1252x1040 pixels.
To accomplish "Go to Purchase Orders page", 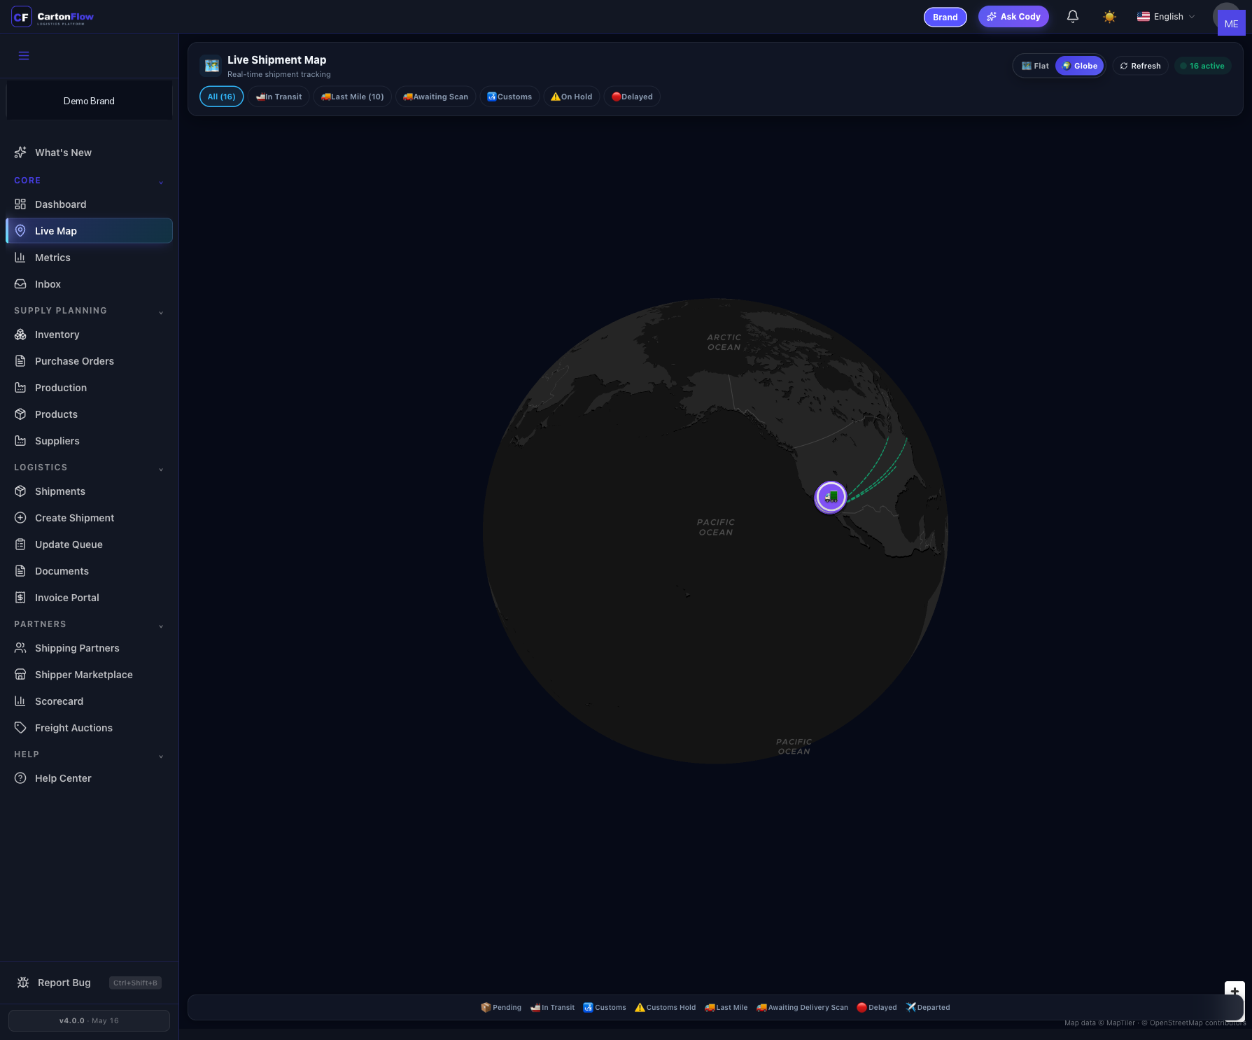I will [89, 361].
